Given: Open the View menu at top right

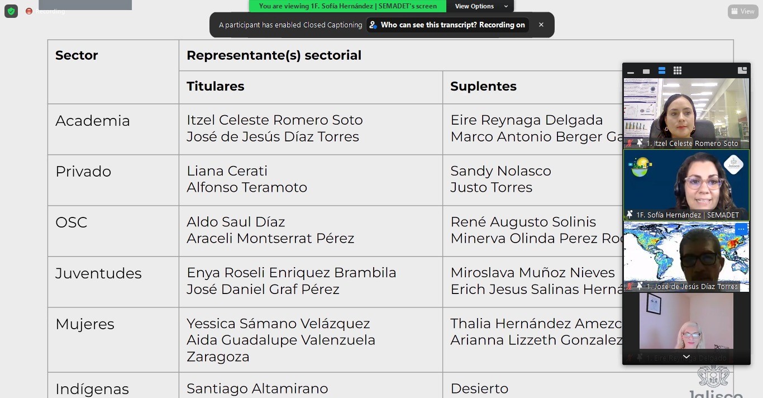Looking at the screenshot, I should pyautogui.click(x=743, y=11).
